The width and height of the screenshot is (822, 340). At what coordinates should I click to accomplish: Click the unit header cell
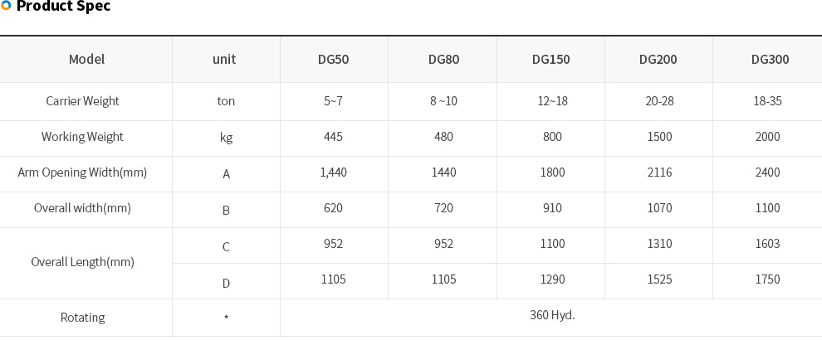pyautogui.click(x=224, y=59)
